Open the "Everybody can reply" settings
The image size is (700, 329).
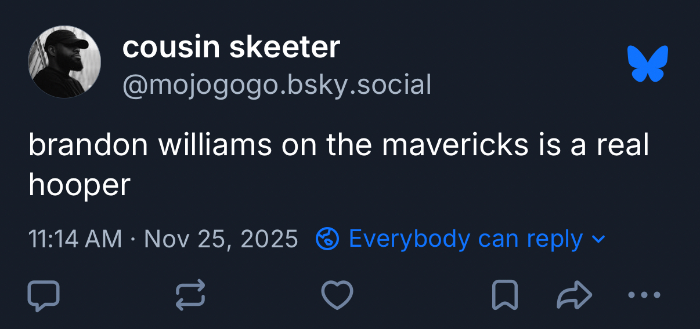tap(466, 239)
